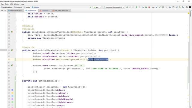Image resolution: width=192 pixels, height=108 pixels.
Task: Click the yellow color swatch in gutter
Action: pyautogui.click(x=12, y=93)
